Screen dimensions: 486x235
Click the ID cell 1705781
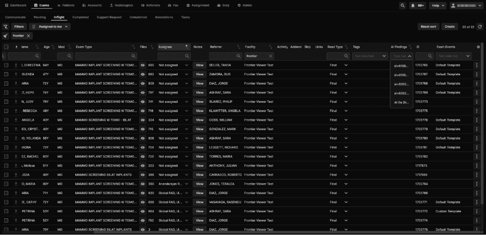coord(422,148)
